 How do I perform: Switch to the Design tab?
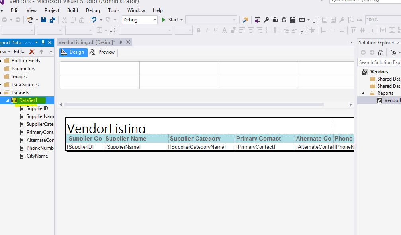(x=73, y=52)
